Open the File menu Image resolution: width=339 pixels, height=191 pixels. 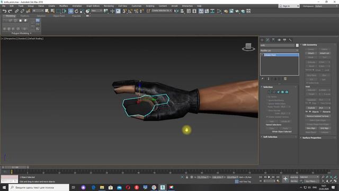coord(4,6)
